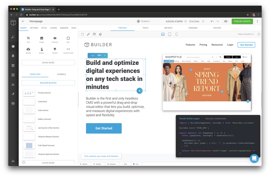Expand Show More under Builder Blocks

pos(48,163)
